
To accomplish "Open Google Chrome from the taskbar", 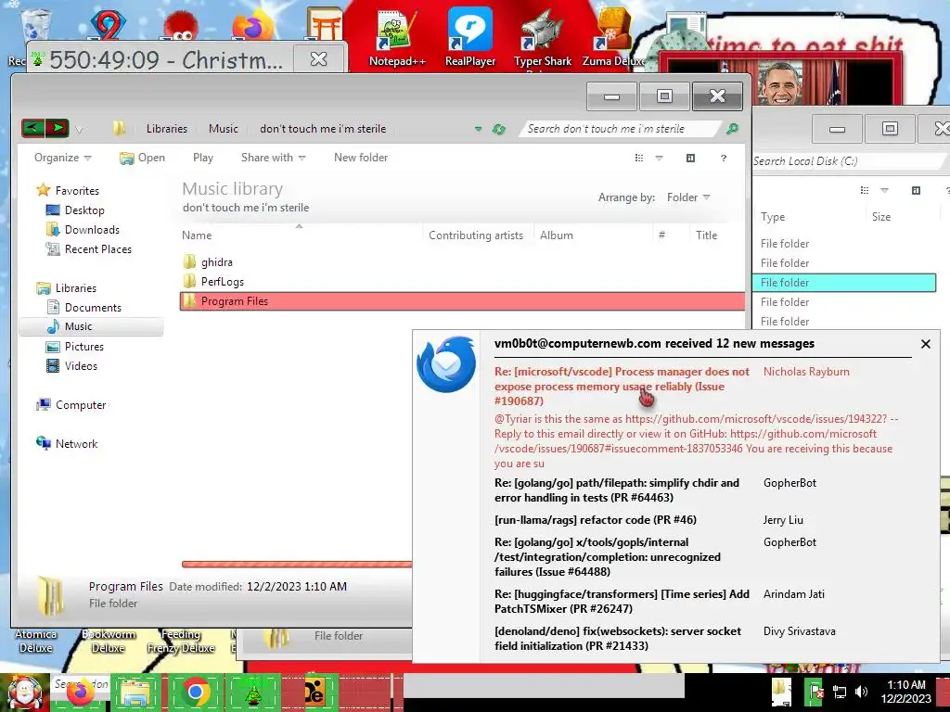I will (195, 693).
